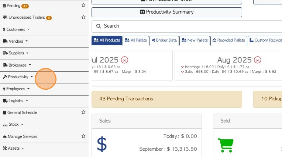Click the magnifying glass search icon
This screenshot has width=282, height=157.
point(99,26)
